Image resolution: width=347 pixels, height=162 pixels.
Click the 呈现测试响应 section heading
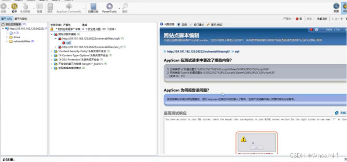coord(175,113)
